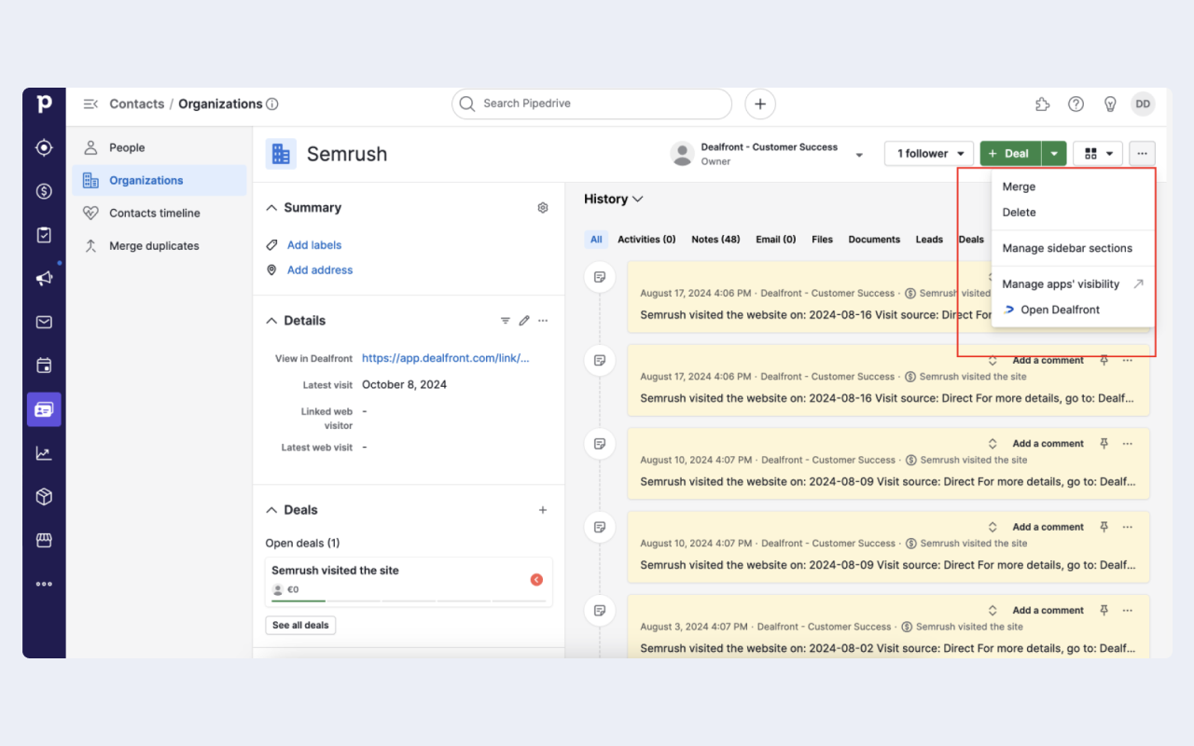Click the pencil edit icon in Details
The image size is (1194, 746).
pyautogui.click(x=524, y=321)
